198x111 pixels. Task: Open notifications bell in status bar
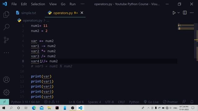tap(192, 102)
